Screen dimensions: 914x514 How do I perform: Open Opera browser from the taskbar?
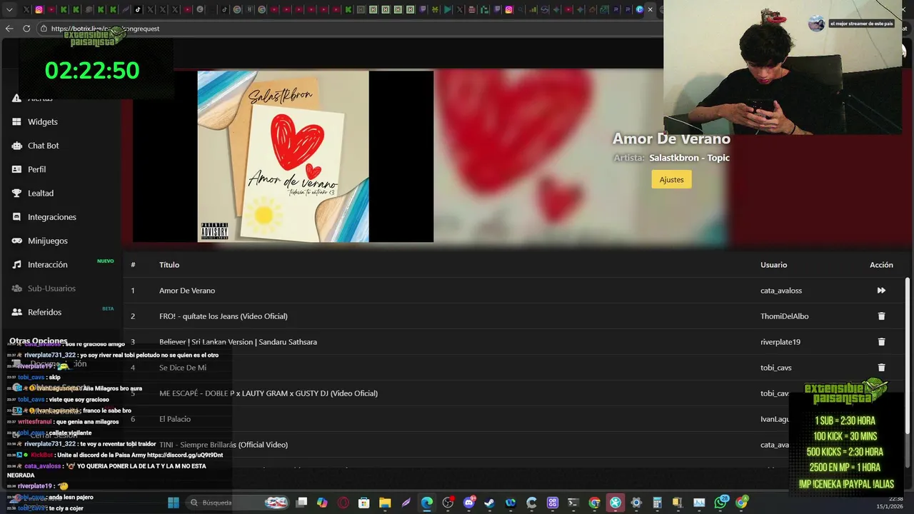click(x=343, y=503)
